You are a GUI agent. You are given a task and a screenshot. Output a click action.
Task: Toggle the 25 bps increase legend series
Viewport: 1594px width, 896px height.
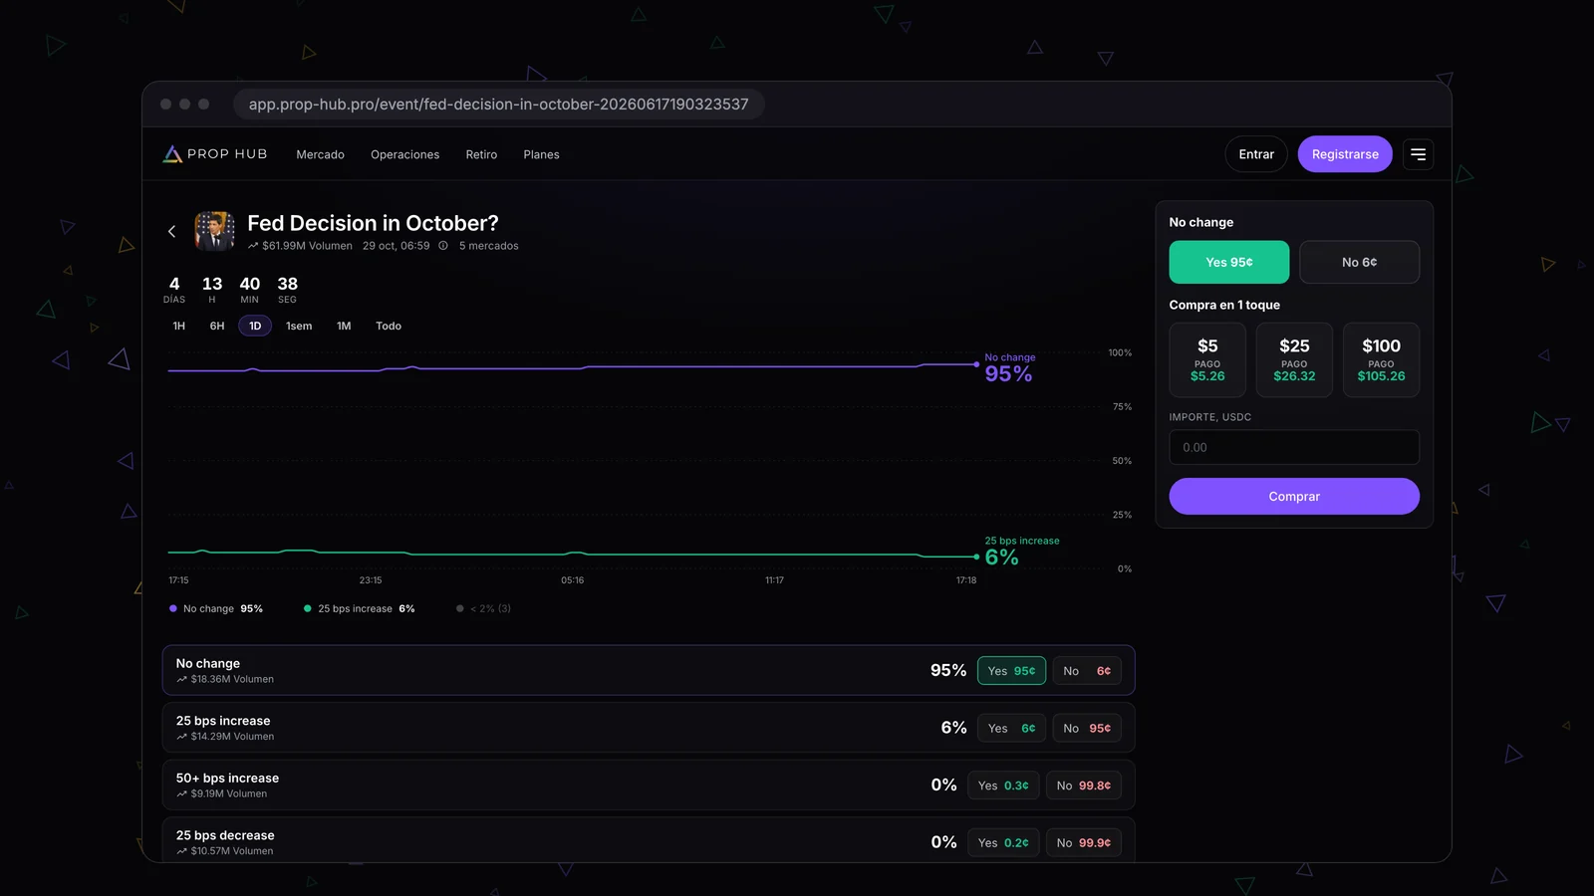tap(359, 608)
